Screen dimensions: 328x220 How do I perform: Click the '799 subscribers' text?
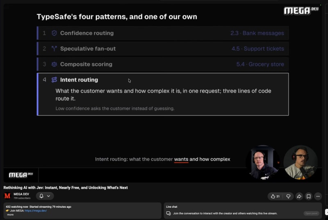click(22, 198)
